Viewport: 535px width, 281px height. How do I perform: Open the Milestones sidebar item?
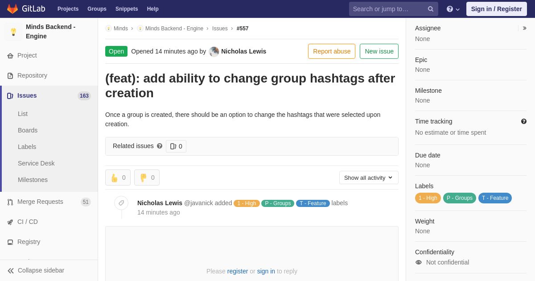point(33,180)
